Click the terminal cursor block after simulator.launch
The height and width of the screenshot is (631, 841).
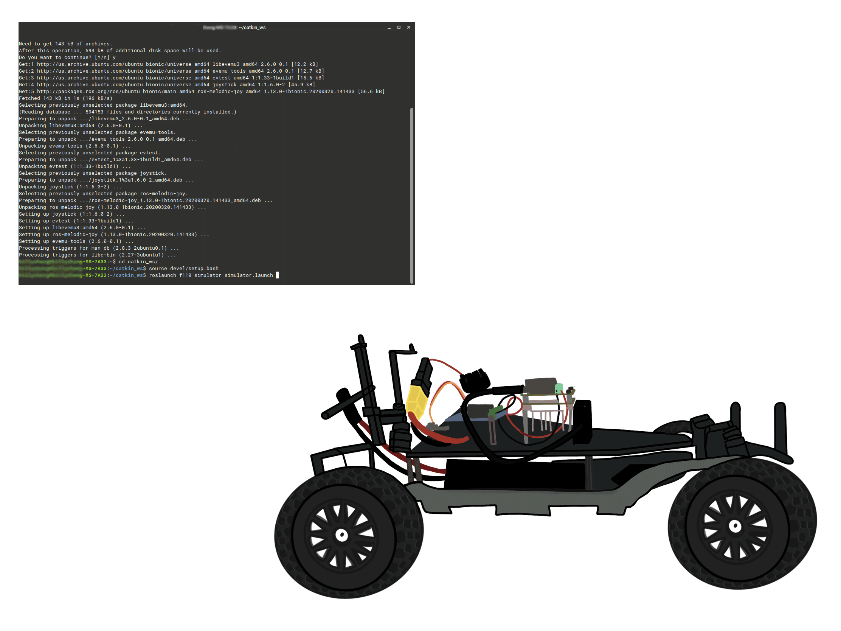coord(278,275)
